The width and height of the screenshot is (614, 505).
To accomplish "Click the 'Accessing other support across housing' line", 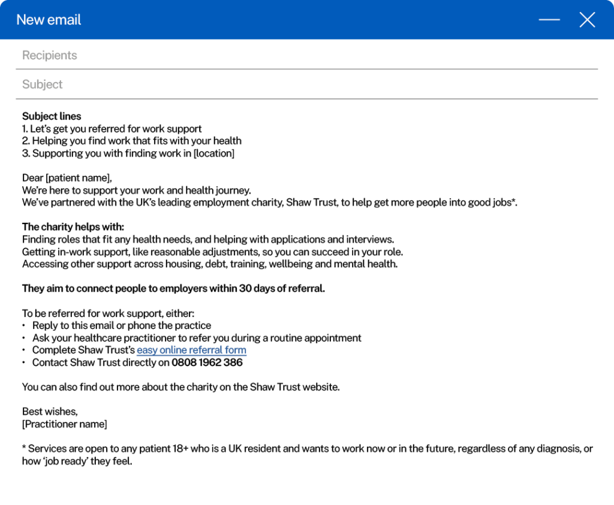I will (210, 264).
